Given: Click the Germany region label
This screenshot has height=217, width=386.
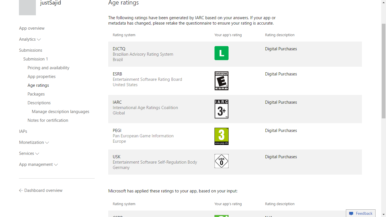Looking at the screenshot, I should point(121,168).
